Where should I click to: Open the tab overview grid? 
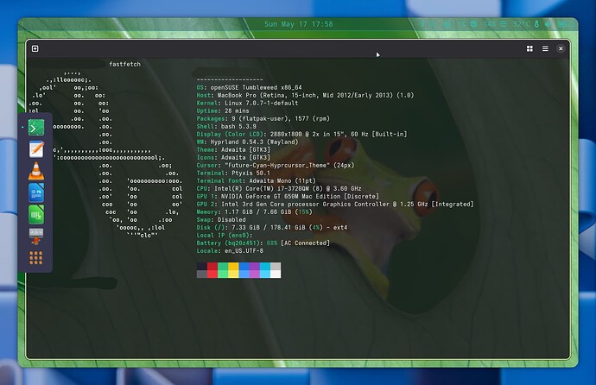(529, 48)
